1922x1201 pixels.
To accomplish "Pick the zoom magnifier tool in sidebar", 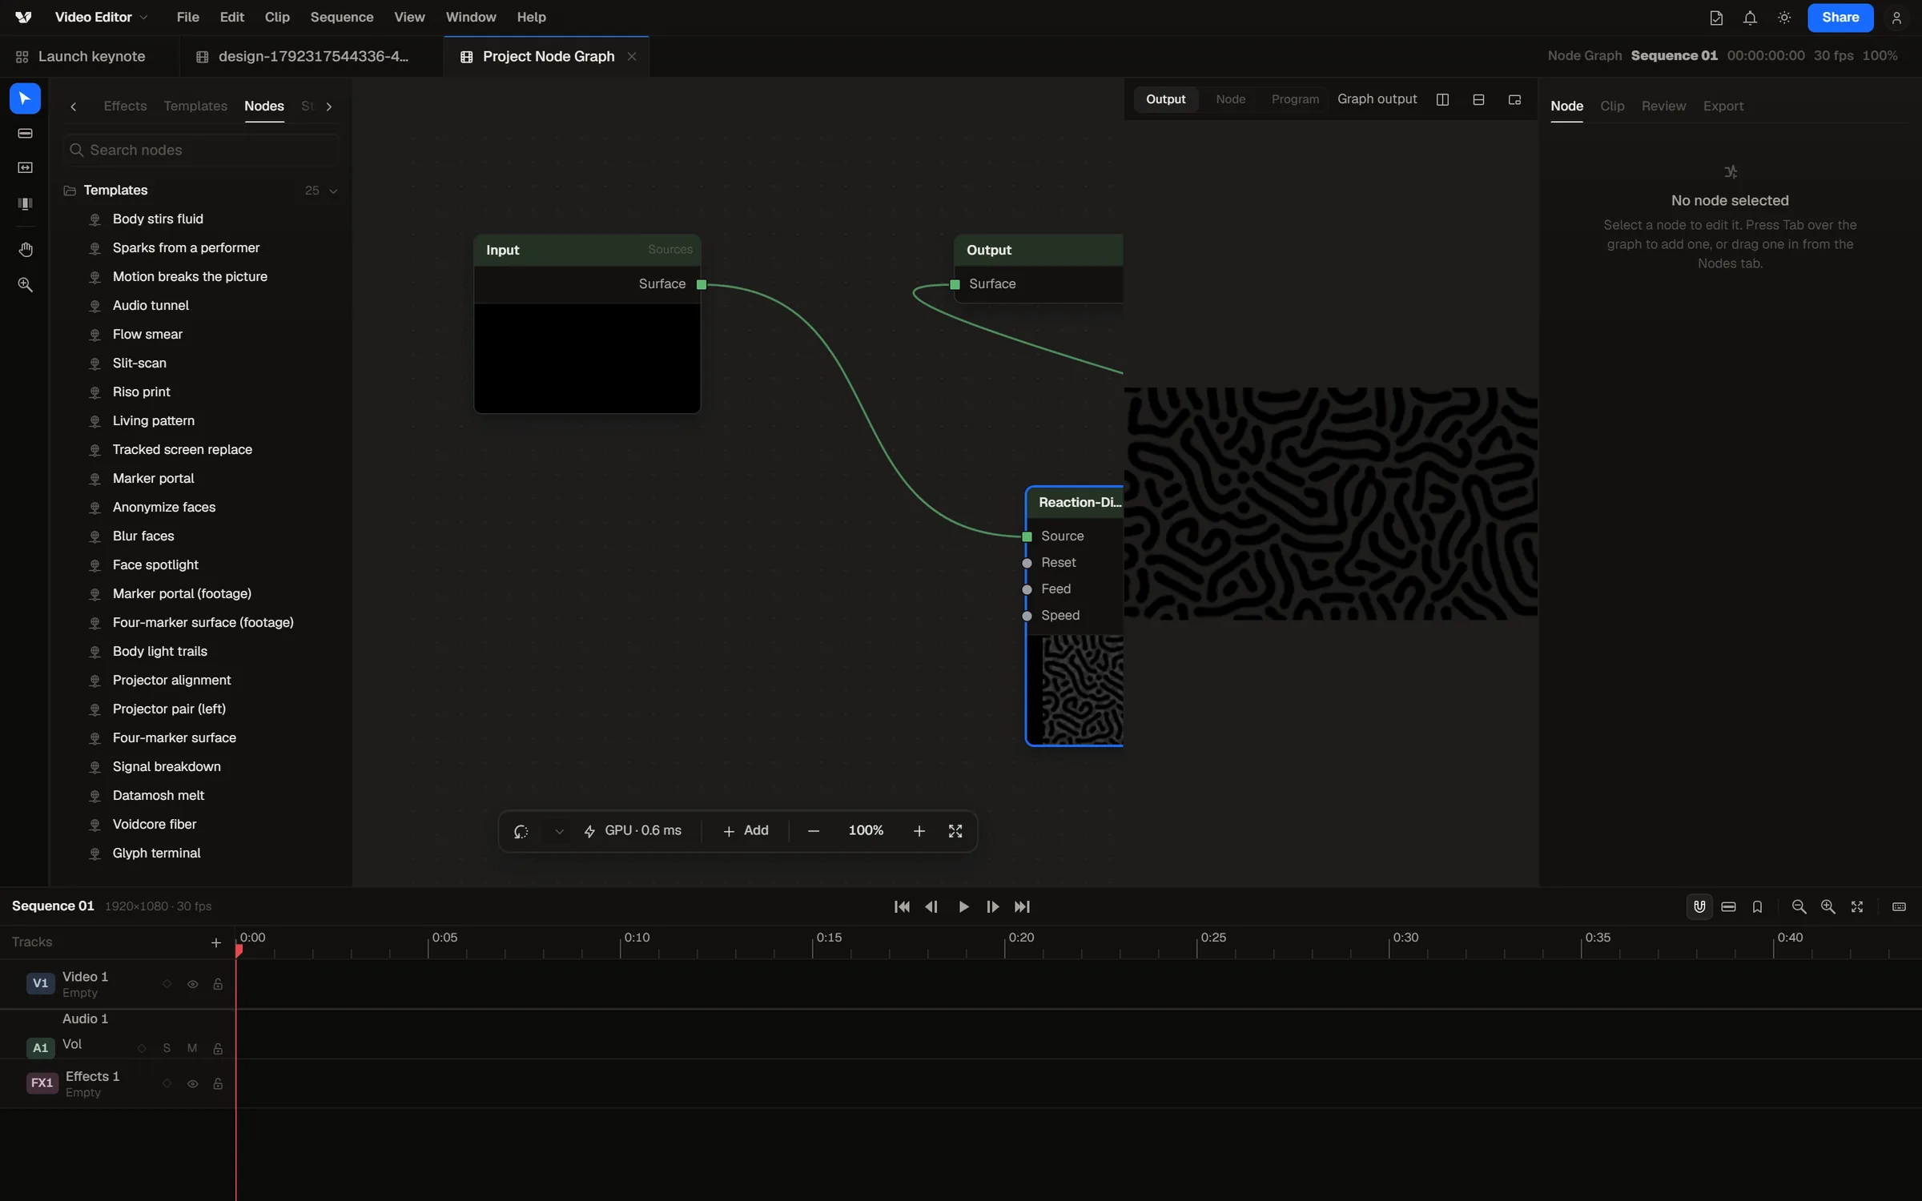I will click(x=25, y=285).
